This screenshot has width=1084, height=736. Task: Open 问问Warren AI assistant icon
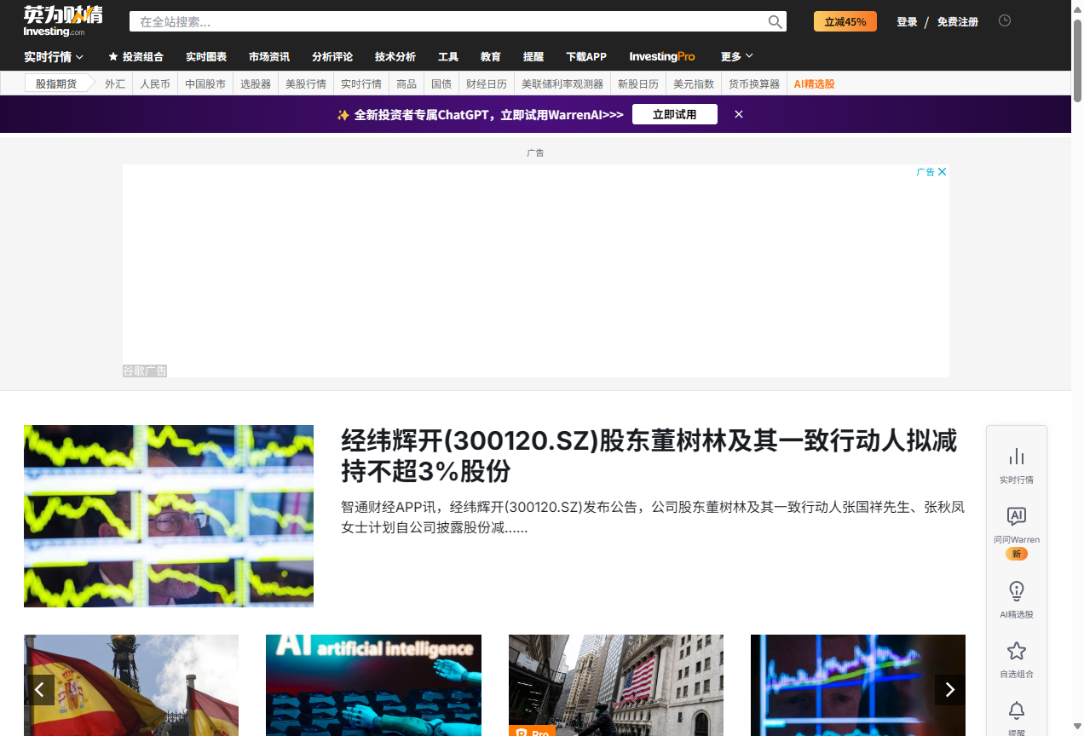[x=1016, y=516]
